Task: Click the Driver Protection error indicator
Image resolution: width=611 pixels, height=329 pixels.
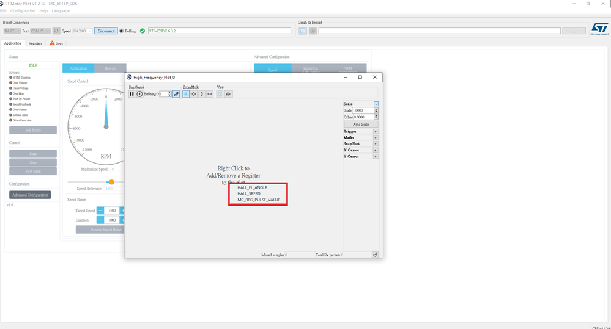Action: 10,120
